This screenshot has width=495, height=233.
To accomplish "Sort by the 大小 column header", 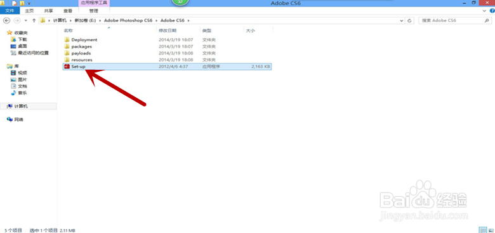I will (250, 30).
